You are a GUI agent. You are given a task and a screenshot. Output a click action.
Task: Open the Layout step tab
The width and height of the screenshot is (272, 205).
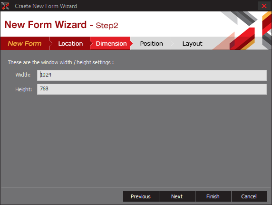192,43
